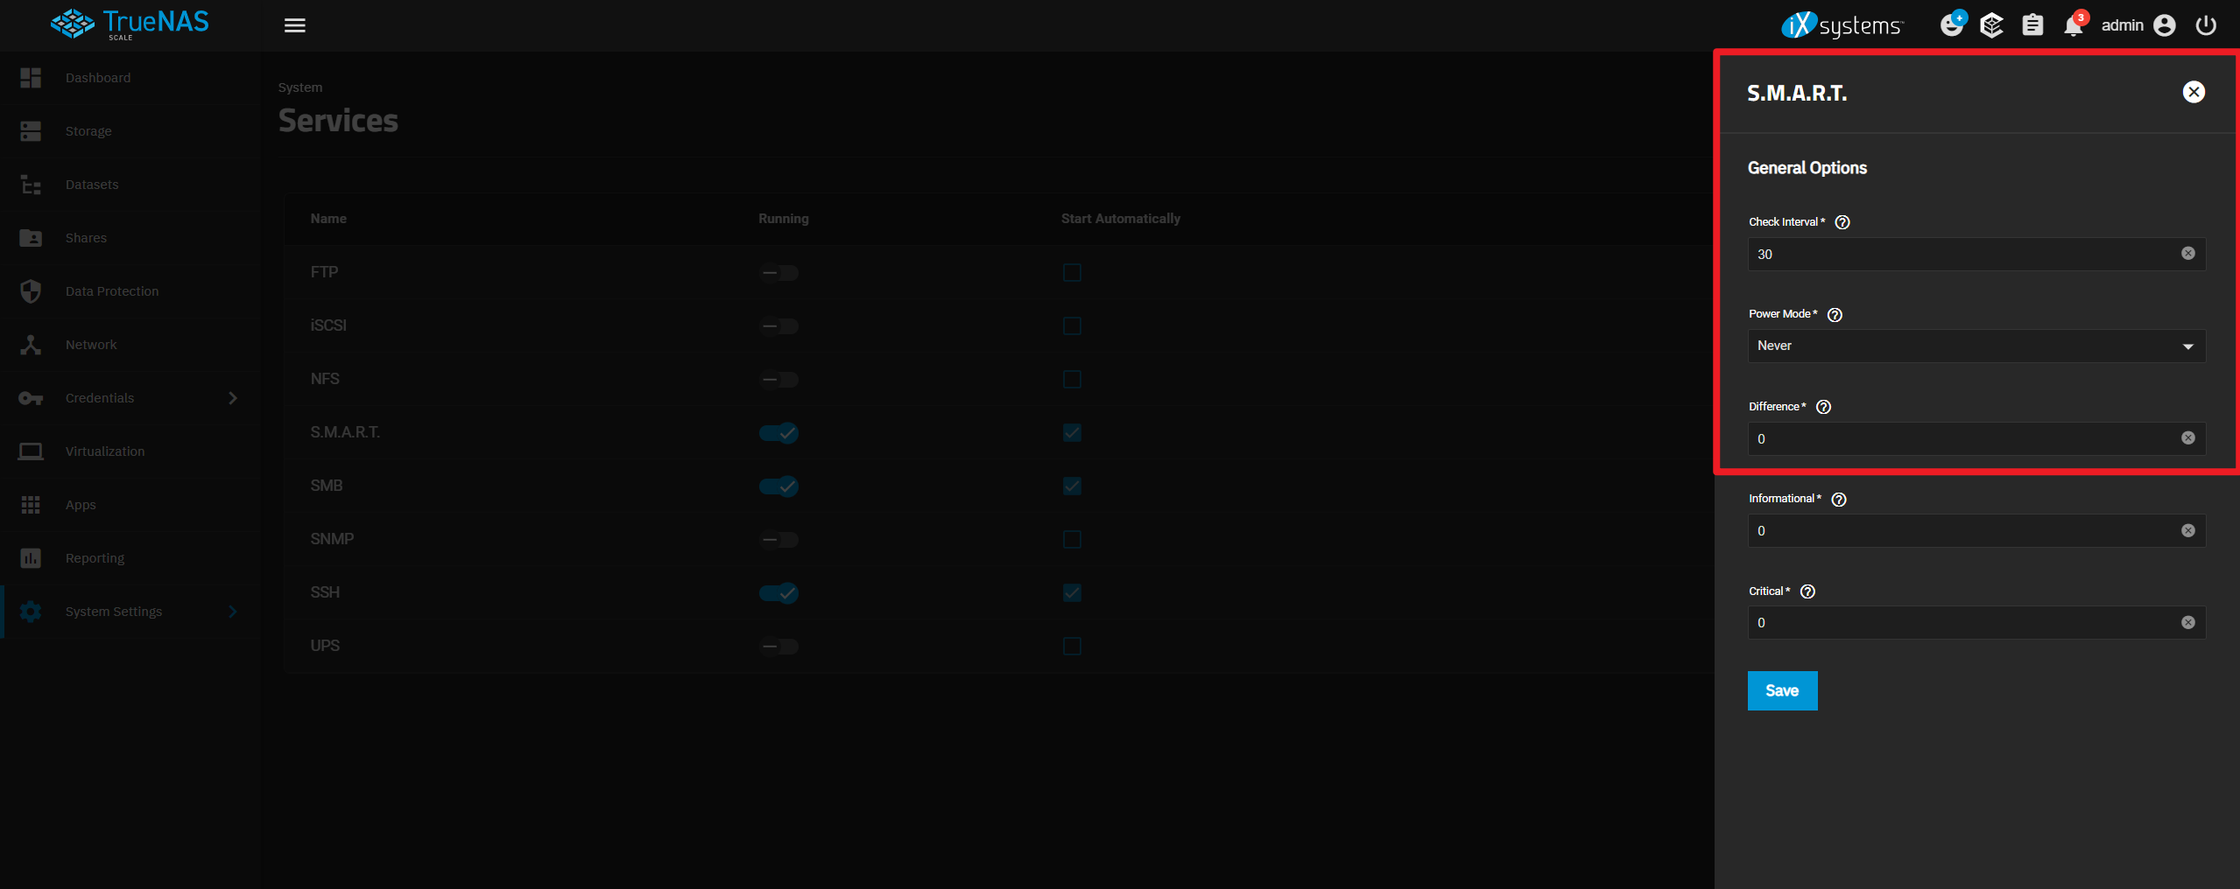The image size is (2240, 889).
Task: Open the Power Mode dropdown
Action: (x=1976, y=346)
